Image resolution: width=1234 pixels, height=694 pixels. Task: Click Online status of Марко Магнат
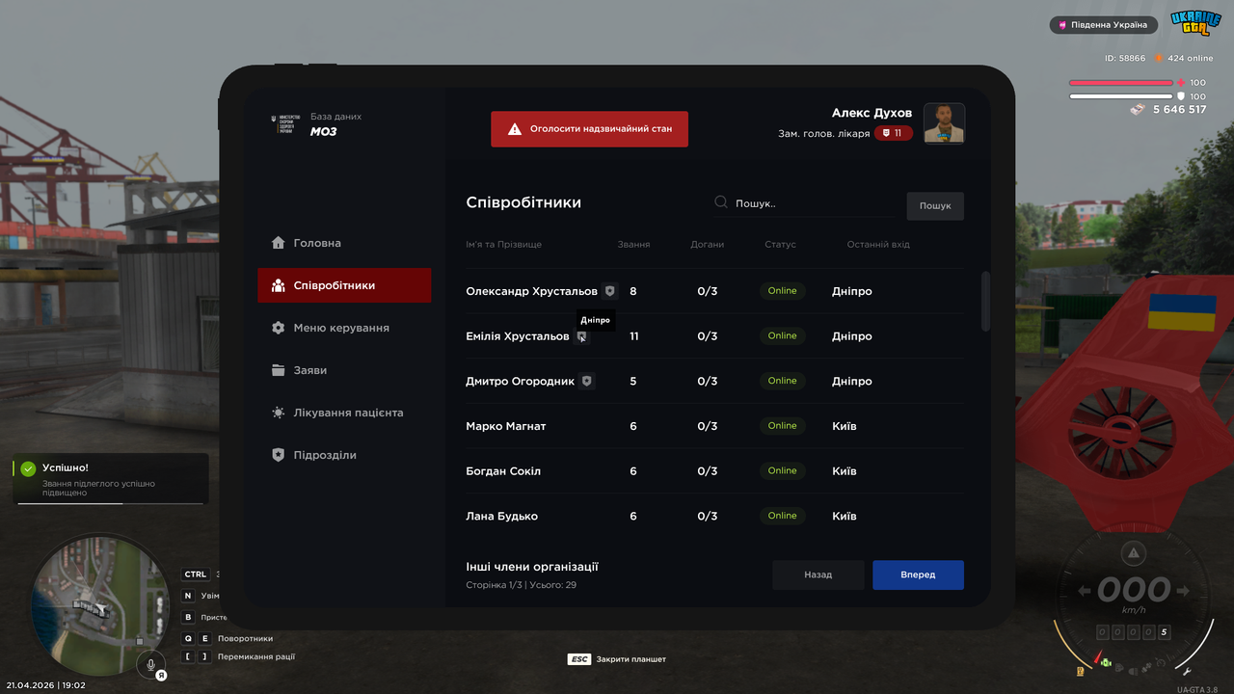(x=782, y=426)
